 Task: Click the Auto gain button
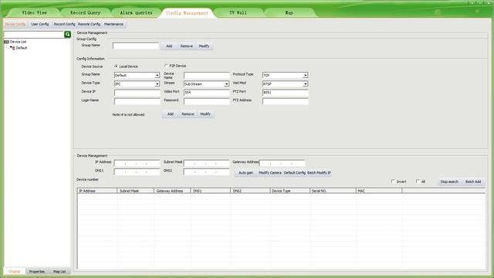(246, 173)
